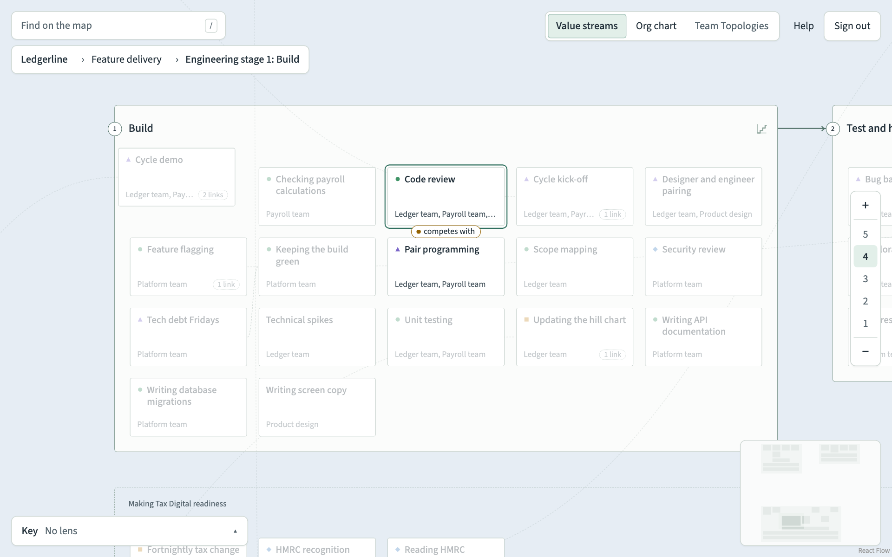The width and height of the screenshot is (892, 557).
Task: Open 1 link badge on Updating the hill chart
Action: tap(612, 355)
